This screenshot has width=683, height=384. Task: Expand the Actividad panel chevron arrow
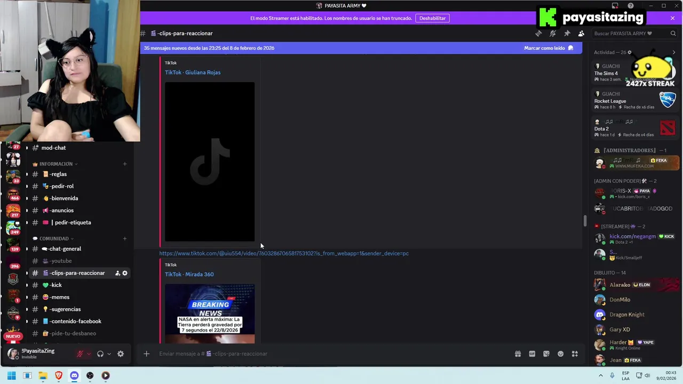point(673,52)
